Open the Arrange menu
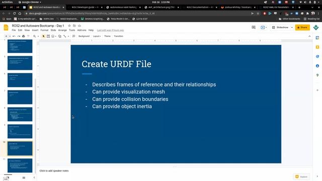 [62, 30]
